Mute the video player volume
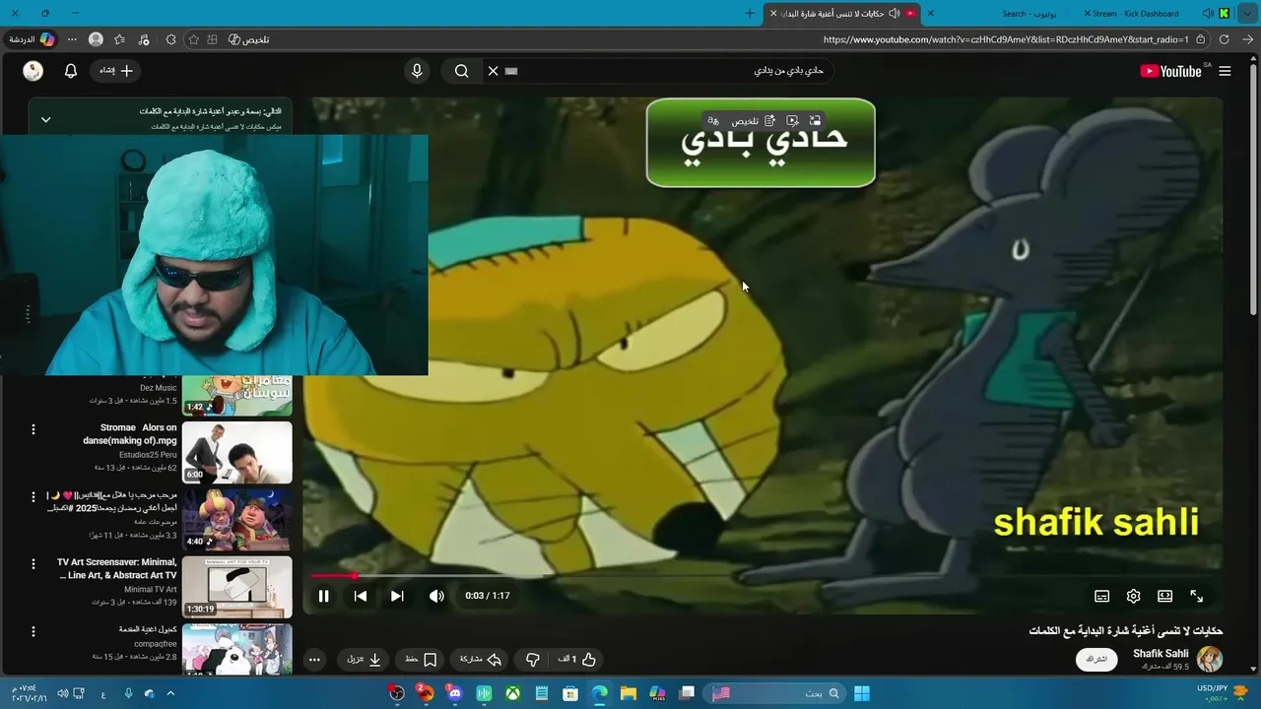The image size is (1261, 709). click(436, 596)
